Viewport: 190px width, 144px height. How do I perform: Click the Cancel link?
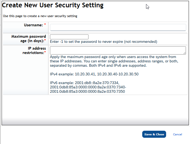(177, 135)
